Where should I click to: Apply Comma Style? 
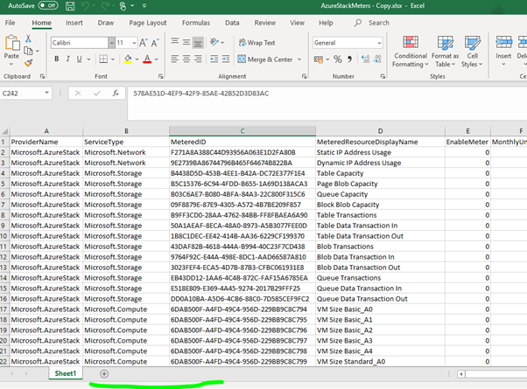[x=349, y=59]
